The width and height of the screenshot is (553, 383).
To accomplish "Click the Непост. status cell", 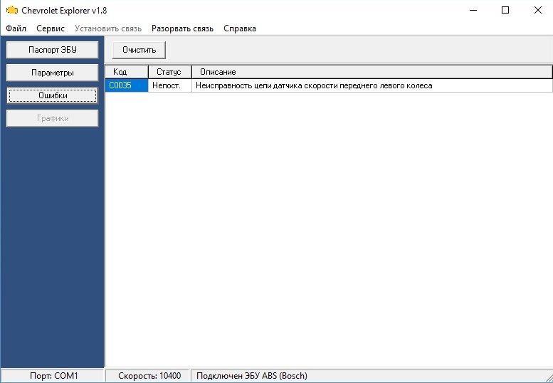I will (x=169, y=85).
